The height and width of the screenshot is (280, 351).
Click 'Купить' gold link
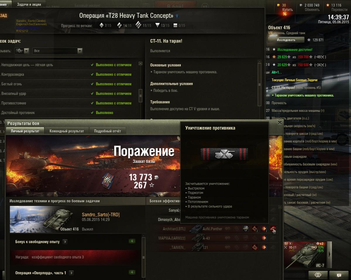(x=287, y=10)
